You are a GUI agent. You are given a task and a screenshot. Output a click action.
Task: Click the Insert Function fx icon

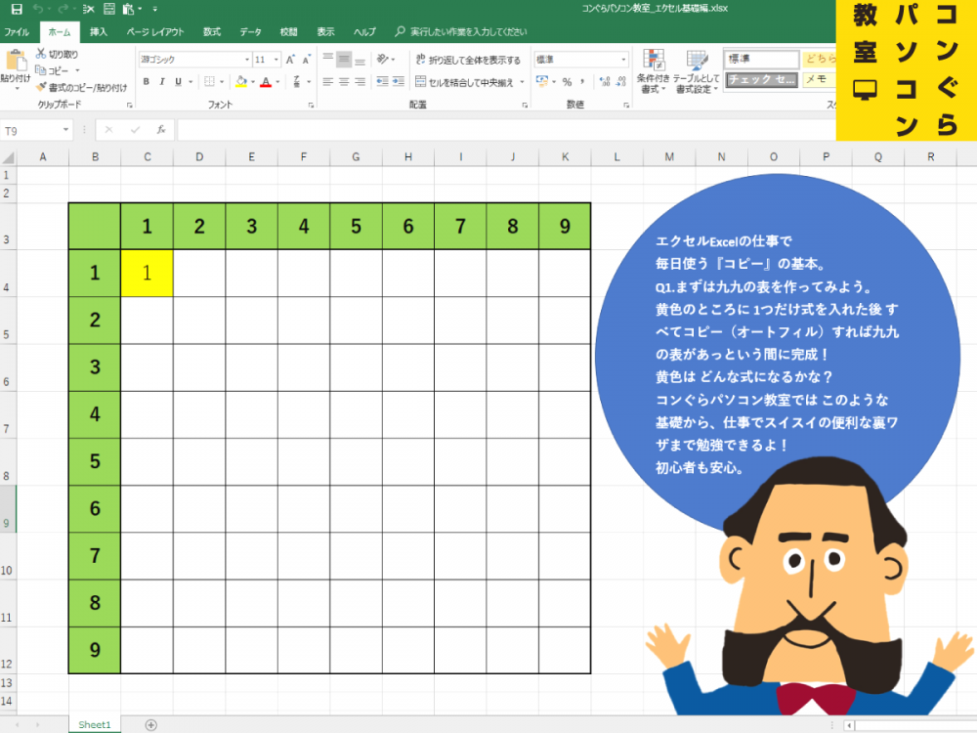[161, 130]
